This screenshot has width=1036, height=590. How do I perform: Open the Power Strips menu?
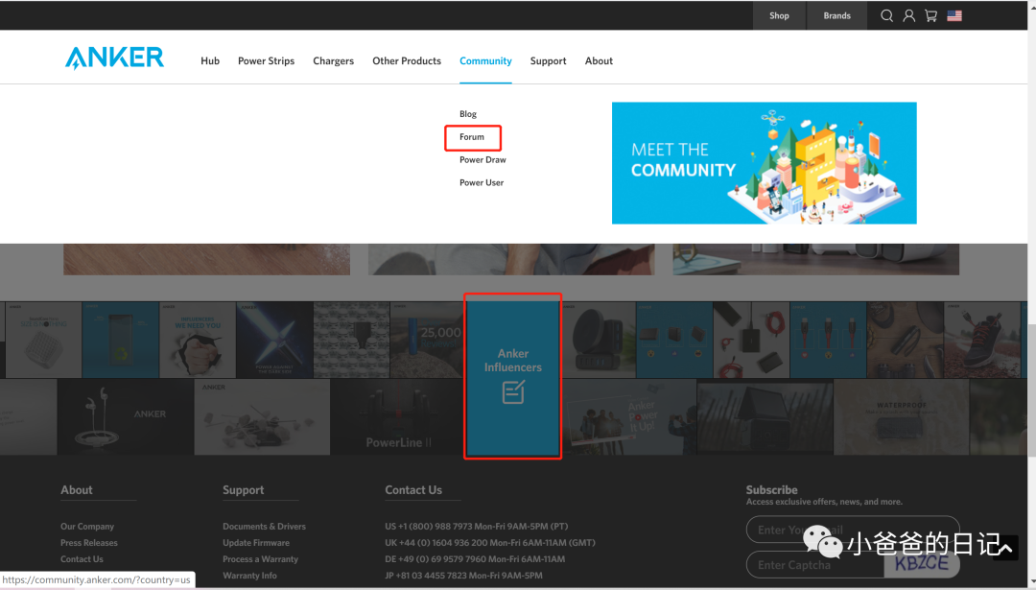(x=267, y=60)
